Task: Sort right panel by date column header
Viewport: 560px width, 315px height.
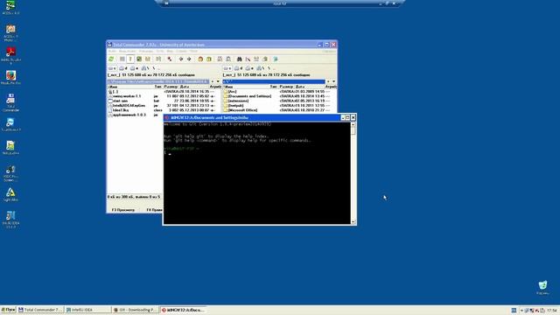Action: pyautogui.click(x=310, y=87)
